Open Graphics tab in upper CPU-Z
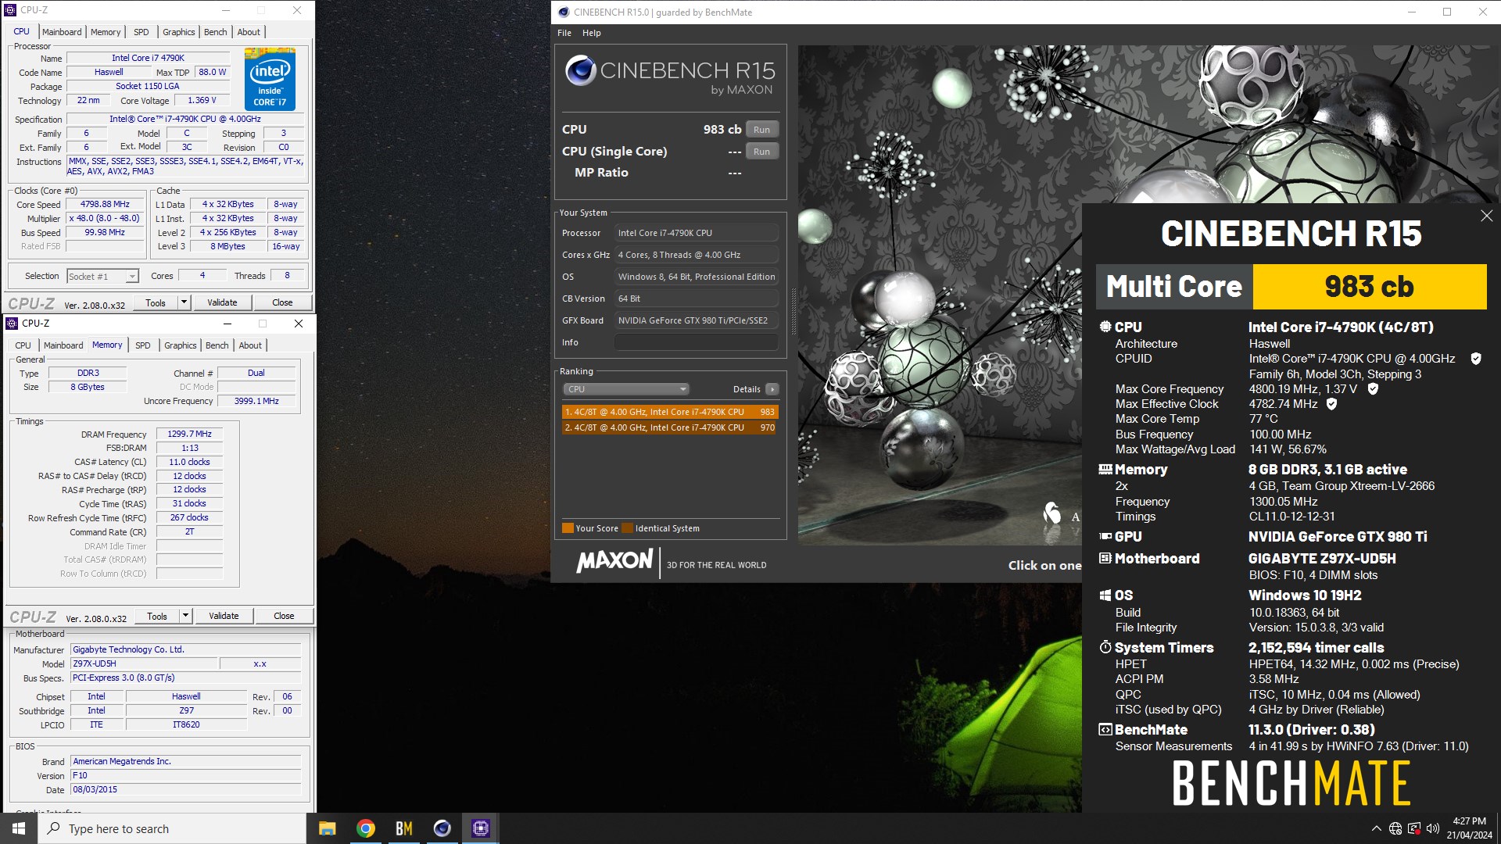The image size is (1501, 844). tap(179, 32)
